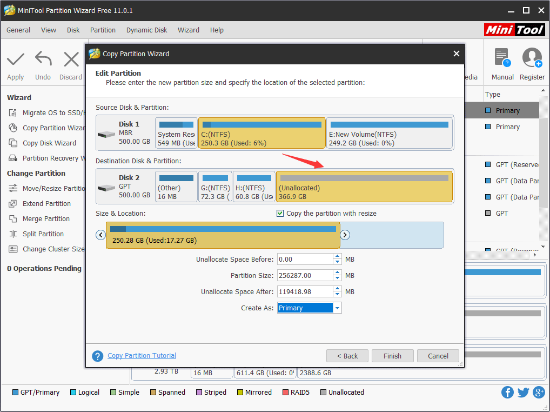The image size is (550, 412).
Task: Click the right arrow partition handle
Action: tap(345, 235)
